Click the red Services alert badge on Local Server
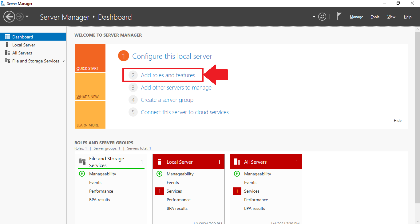Screen dimensions: 420x224 (x=159, y=191)
